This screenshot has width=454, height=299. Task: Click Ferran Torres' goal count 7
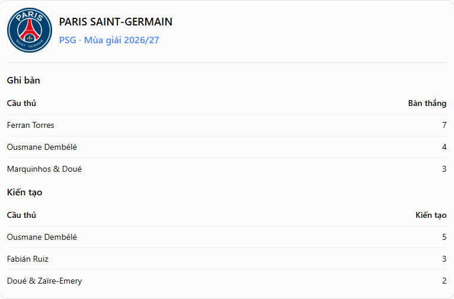[444, 125]
